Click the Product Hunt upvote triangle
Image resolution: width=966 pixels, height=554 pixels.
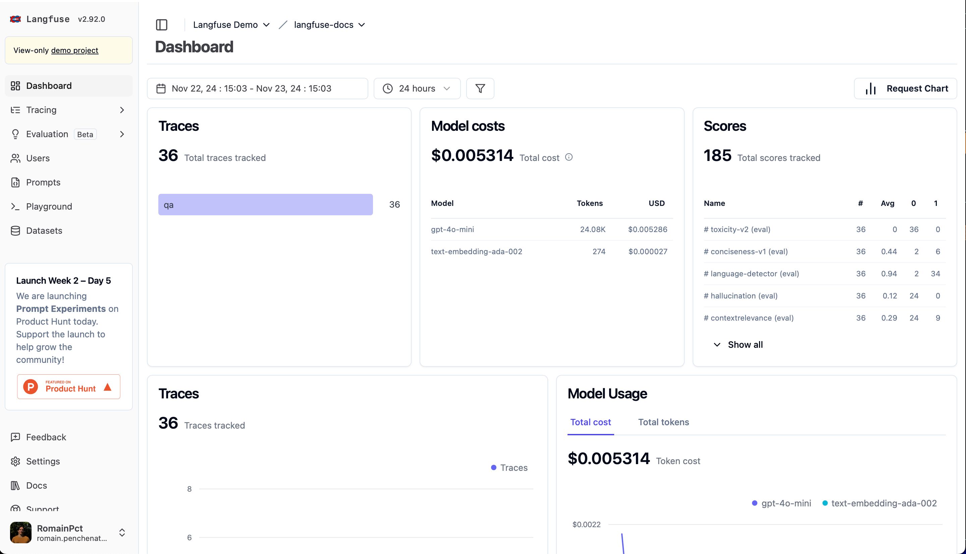108,387
